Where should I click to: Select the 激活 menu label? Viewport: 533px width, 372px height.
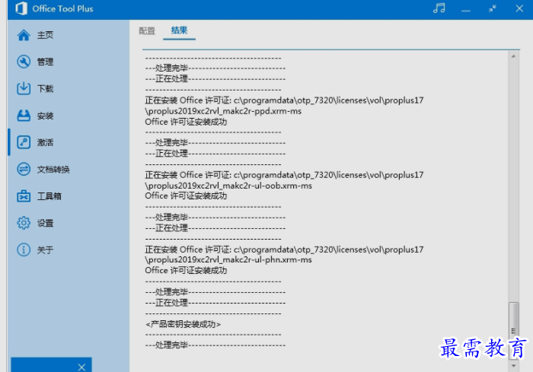pos(45,142)
